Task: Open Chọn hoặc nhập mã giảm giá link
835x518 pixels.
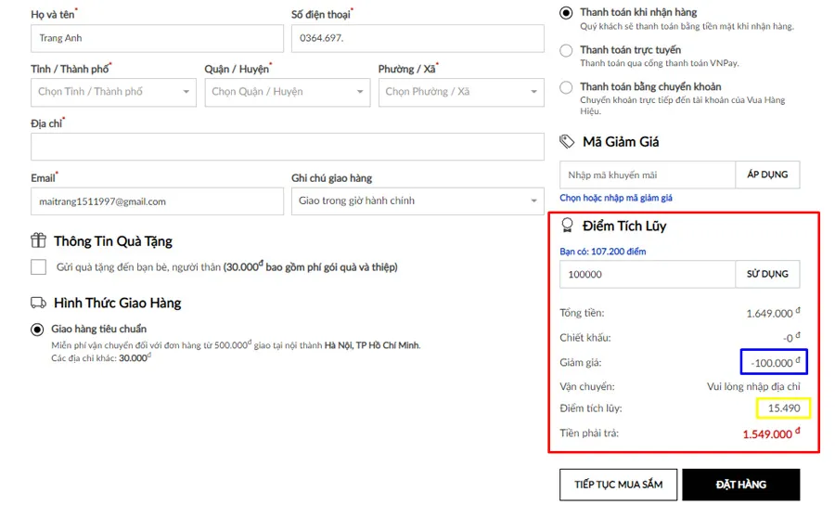Action: point(616,198)
